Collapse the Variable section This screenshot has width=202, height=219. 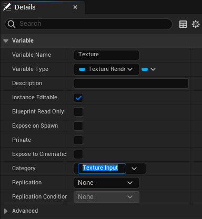(x=6, y=41)
